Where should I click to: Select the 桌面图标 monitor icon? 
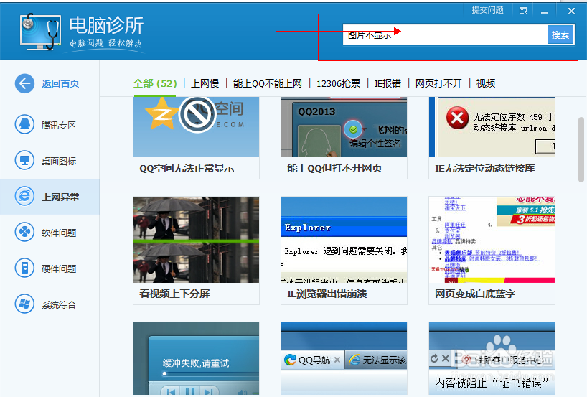pyautogui.click(x=24, y=160)
